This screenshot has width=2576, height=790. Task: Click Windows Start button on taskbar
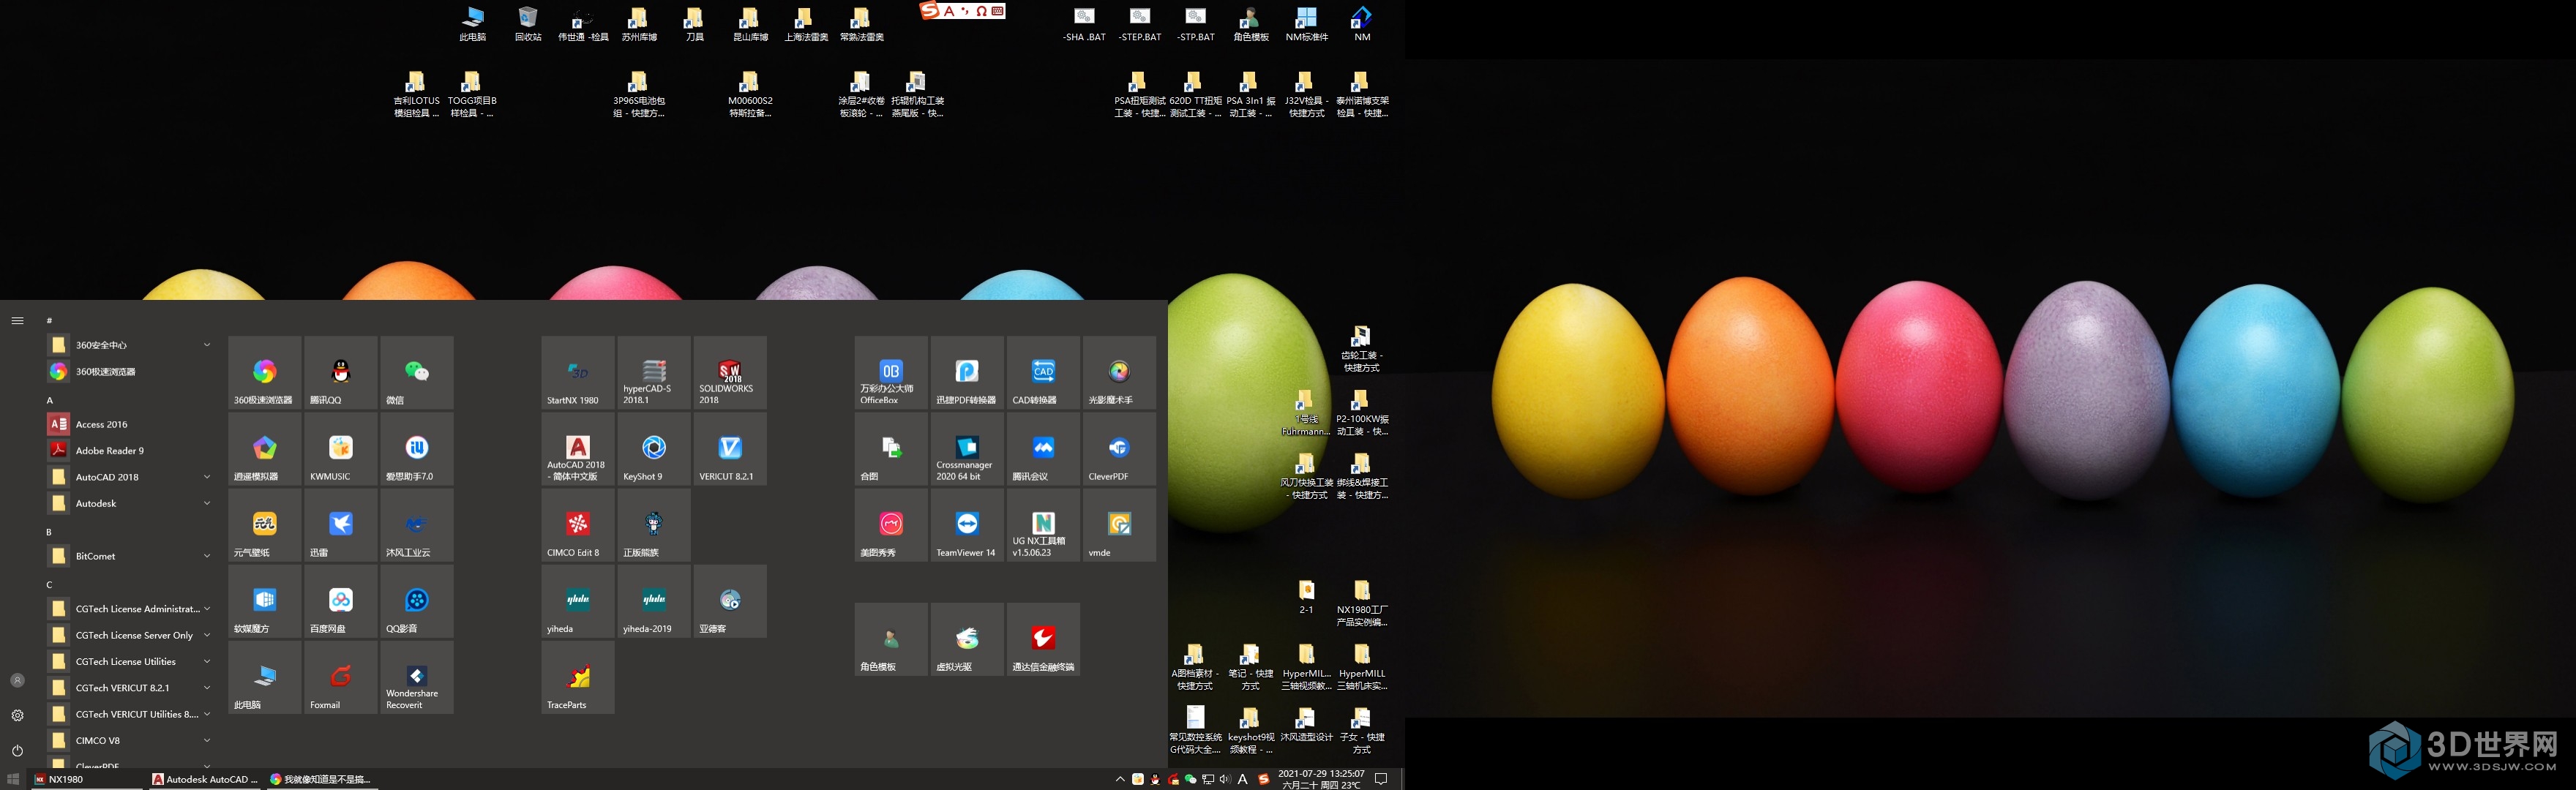coord(13,779)
